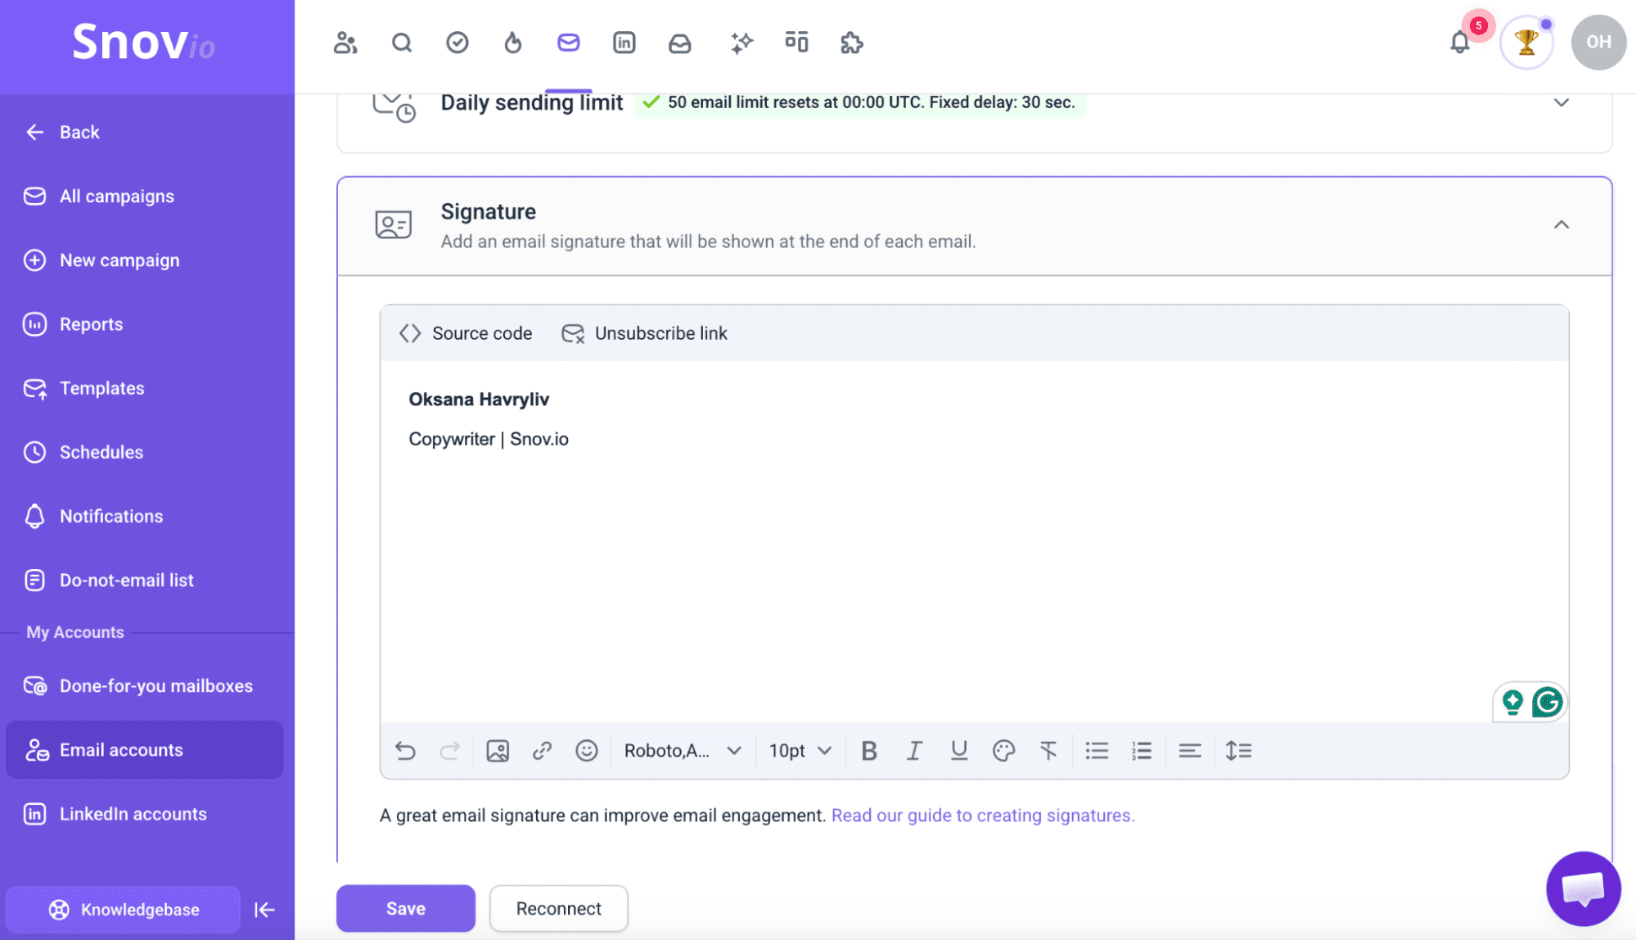Click the insert image icon in editor toolbar
Image resolution: width=1636 pixels, height=940 pixels.
[x=498, y=750]
